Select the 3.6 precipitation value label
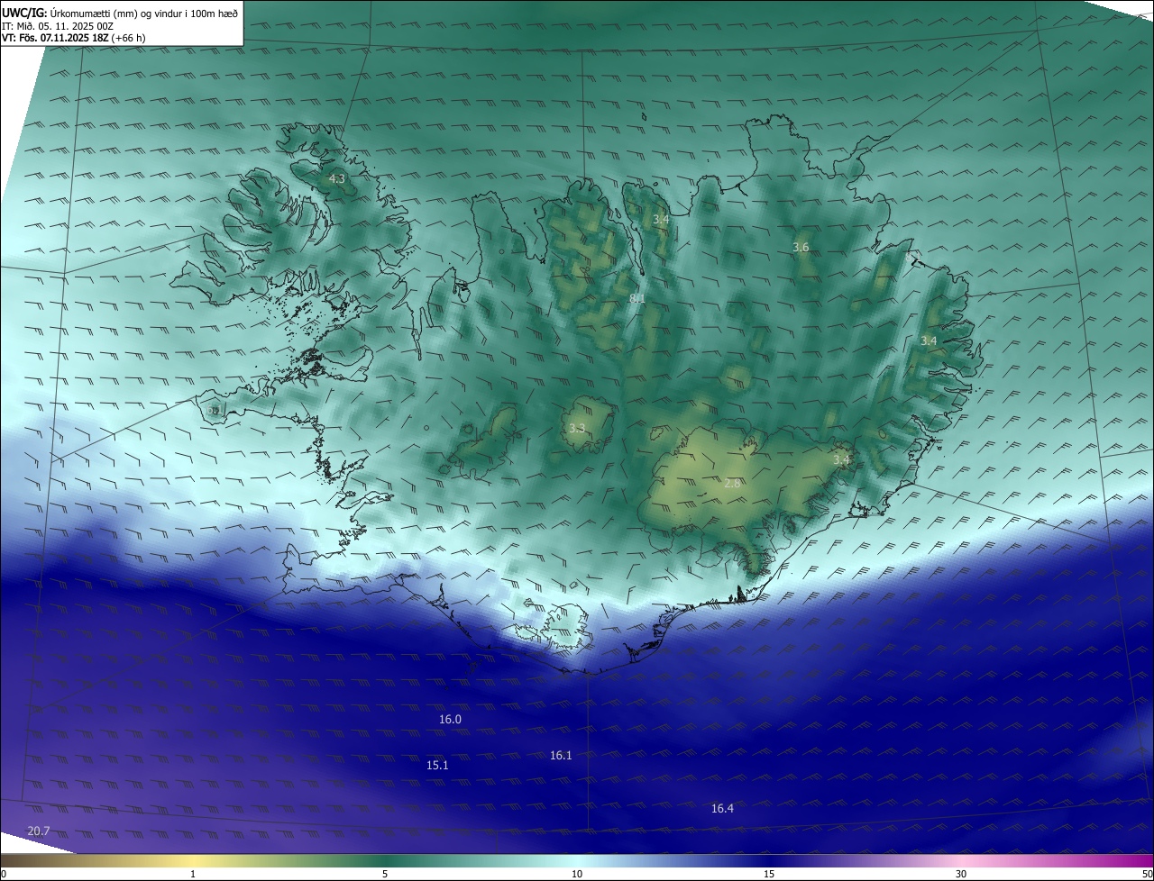 tap(801, 247)
